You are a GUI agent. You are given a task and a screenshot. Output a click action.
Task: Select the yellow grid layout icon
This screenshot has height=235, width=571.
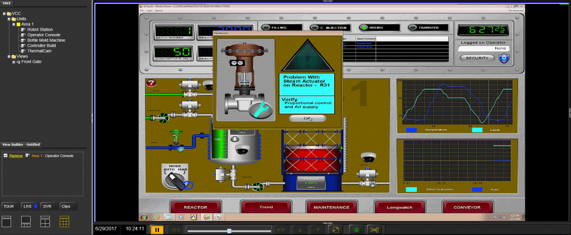click(64, 222)
